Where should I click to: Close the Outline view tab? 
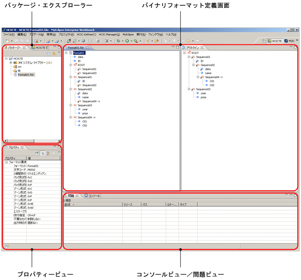pos(202,47)
